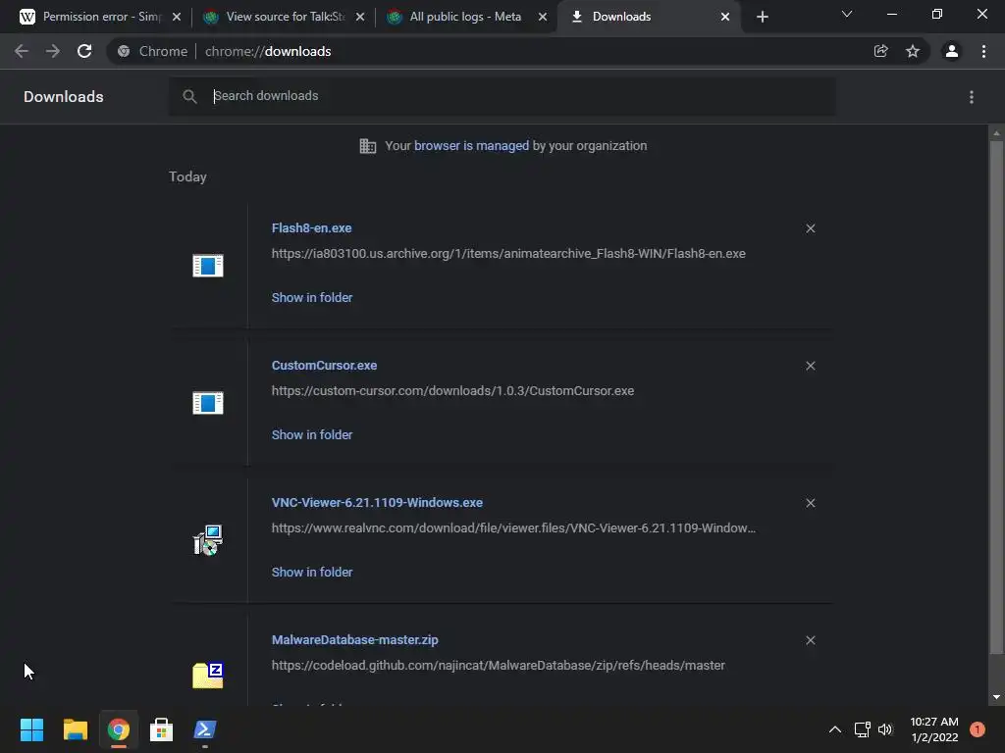
Task: Reload the downloads page
Action: pyautogui.click(x=84, y=51)
